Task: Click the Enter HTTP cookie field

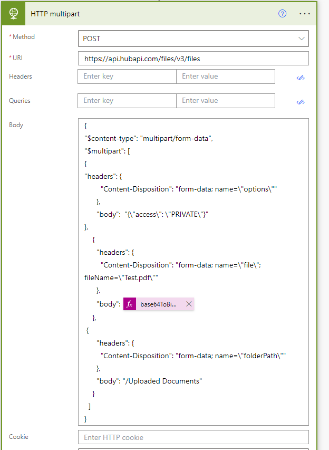Action: 192,437
